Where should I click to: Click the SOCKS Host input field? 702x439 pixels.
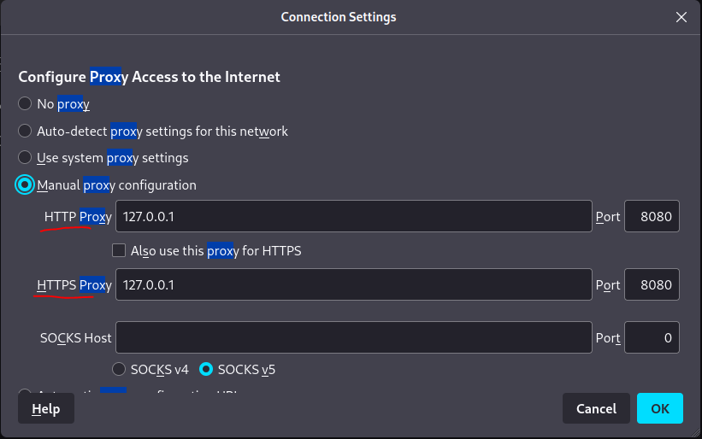[x=354, y=337]
